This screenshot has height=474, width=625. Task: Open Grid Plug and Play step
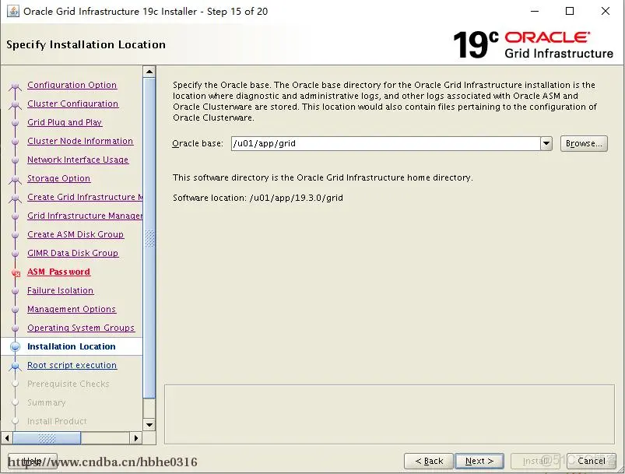tap(65, 122)
